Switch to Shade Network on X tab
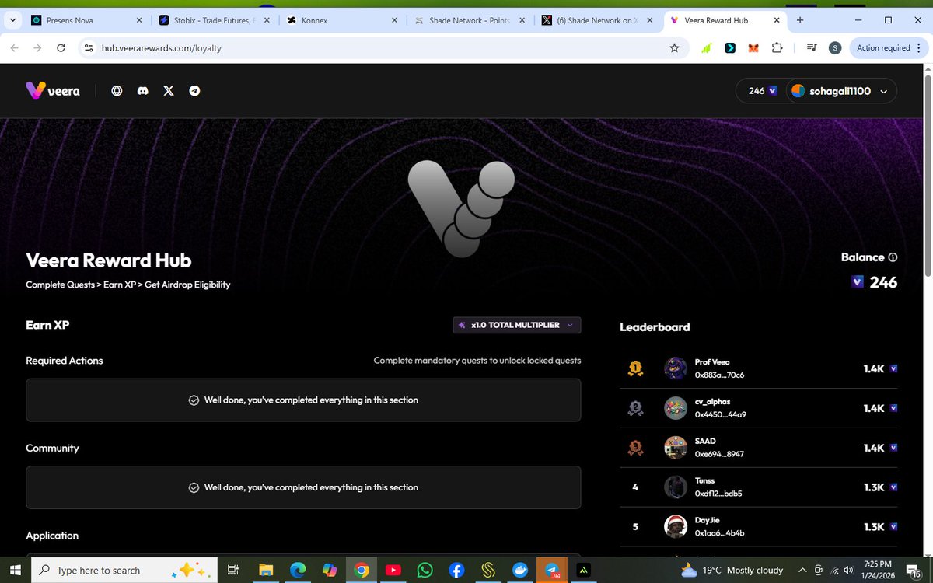Image resolution: width=933 pixels, height=583 pixels. [x=596, y=20]
